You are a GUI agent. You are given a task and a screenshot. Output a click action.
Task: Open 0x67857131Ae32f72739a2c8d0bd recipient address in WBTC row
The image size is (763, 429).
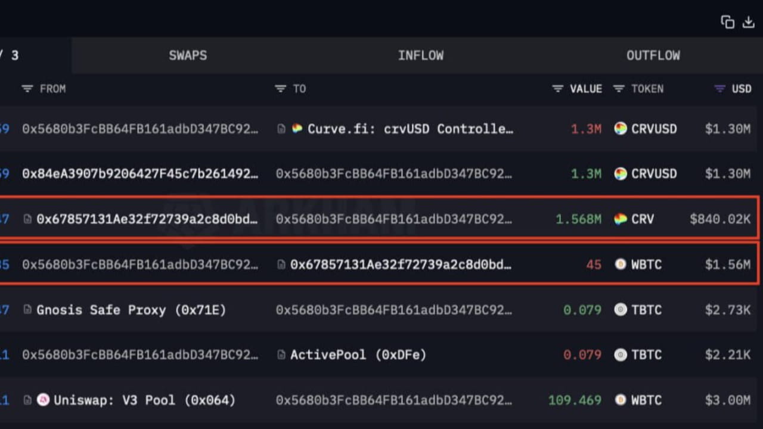pyautogui.click(x=401, y=265)
